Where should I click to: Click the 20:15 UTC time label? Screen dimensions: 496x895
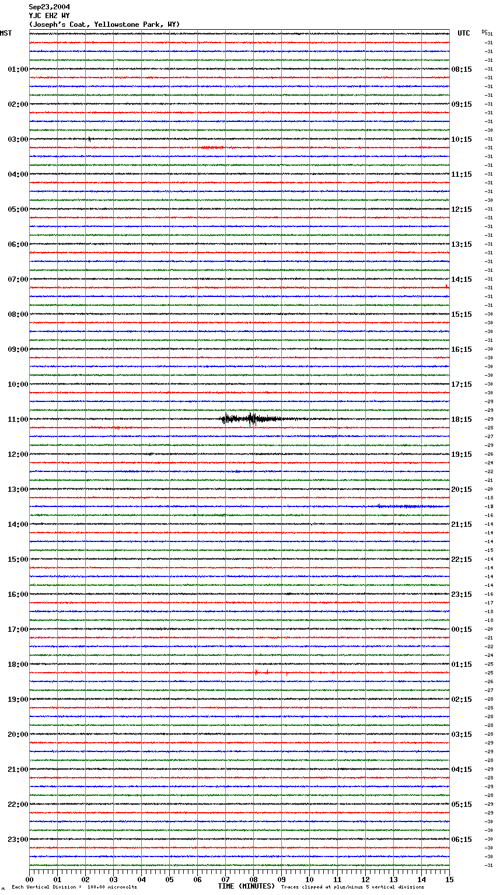462,490
